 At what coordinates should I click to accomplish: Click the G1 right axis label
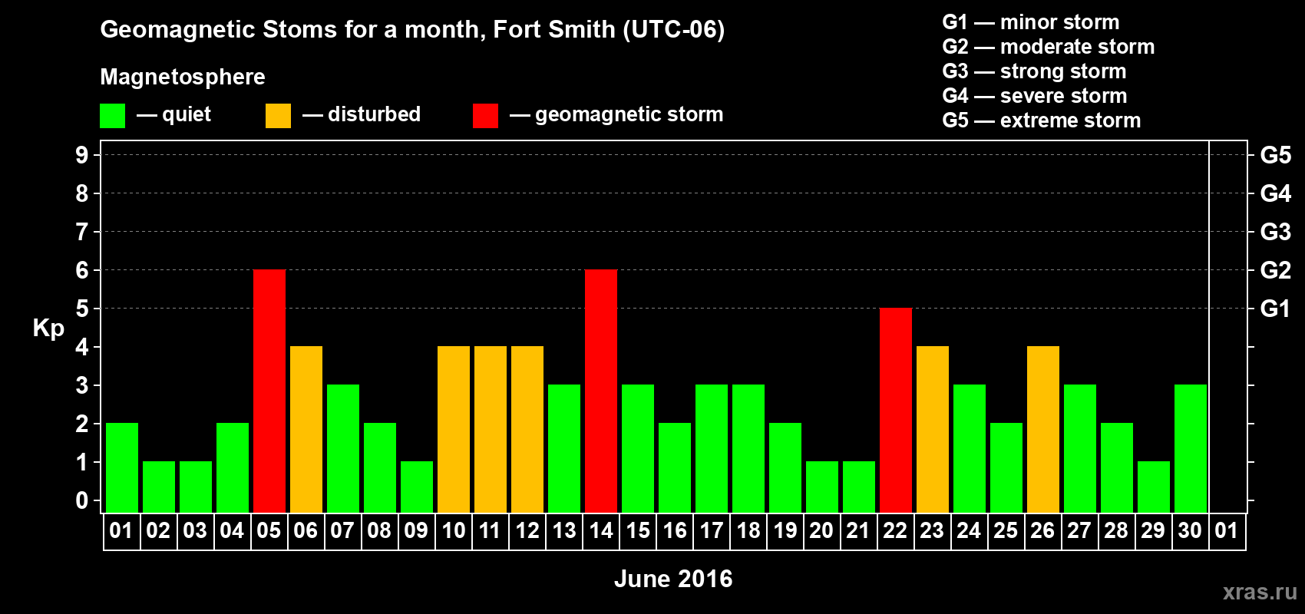1275,309
